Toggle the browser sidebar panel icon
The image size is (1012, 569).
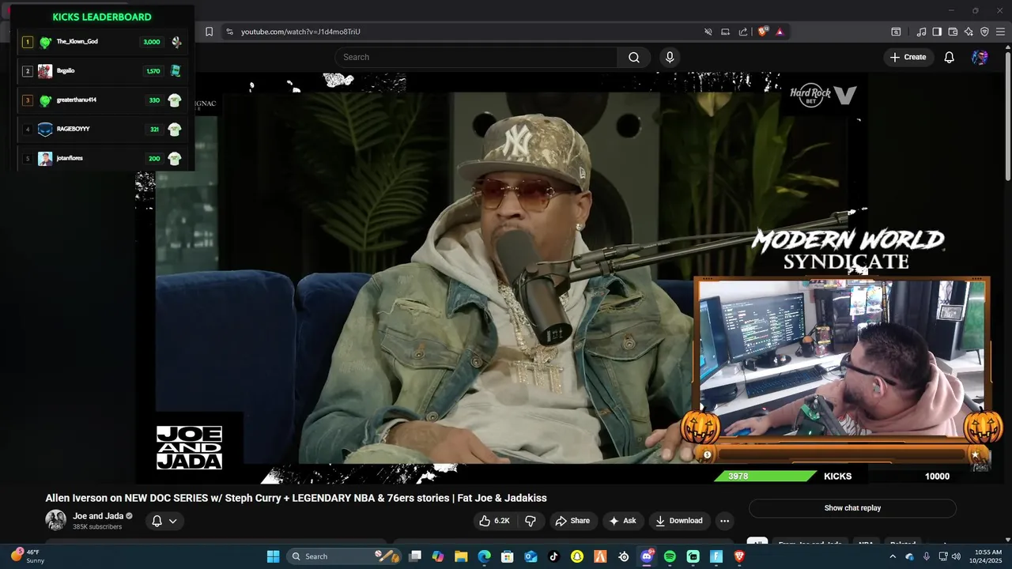(x=937, y=32)
